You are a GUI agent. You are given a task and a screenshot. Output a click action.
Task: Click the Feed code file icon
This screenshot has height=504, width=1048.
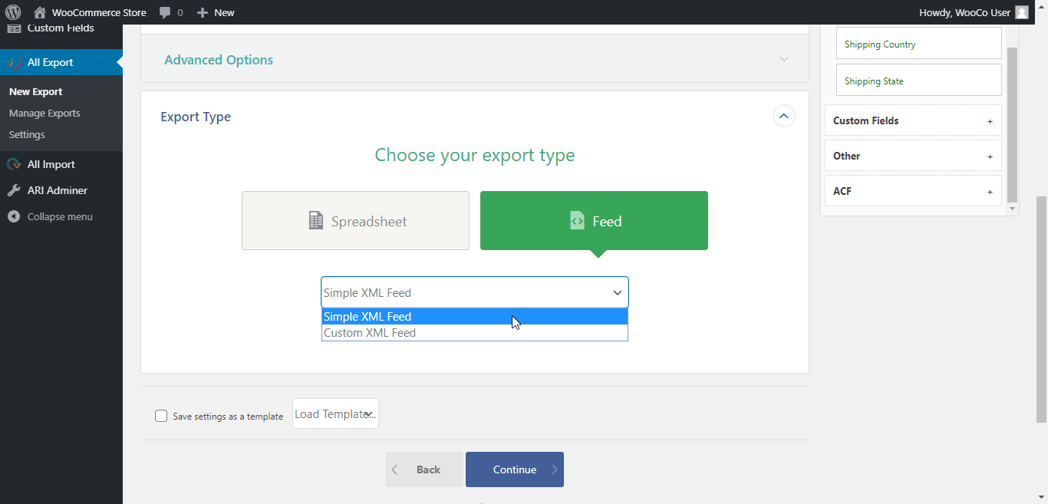[577, 221]
